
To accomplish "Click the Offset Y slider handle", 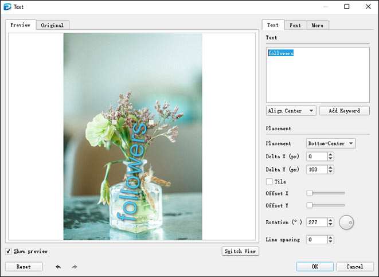I will [310, 205].
